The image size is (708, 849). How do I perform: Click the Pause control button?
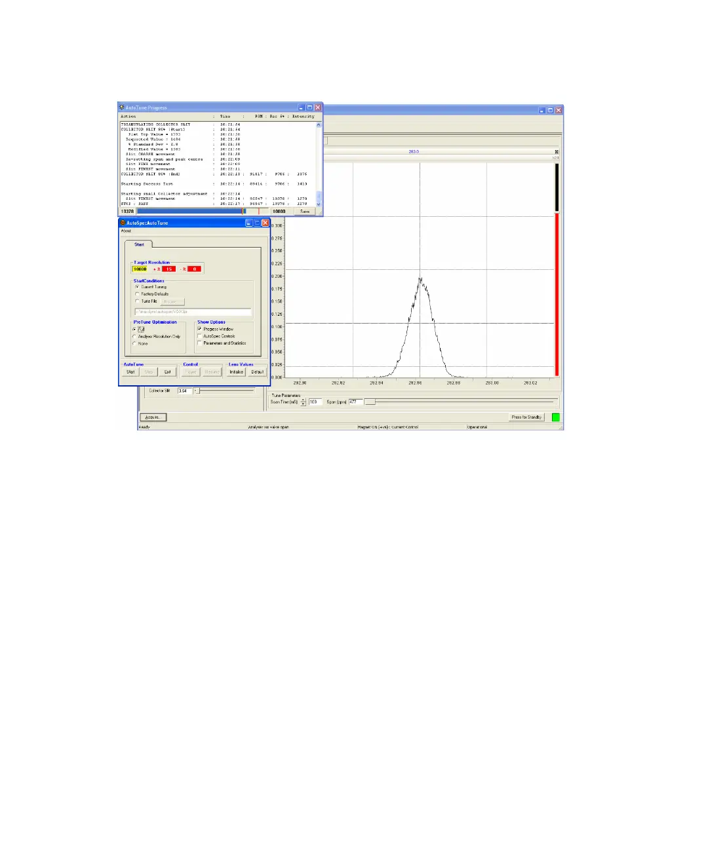point(191,372)
